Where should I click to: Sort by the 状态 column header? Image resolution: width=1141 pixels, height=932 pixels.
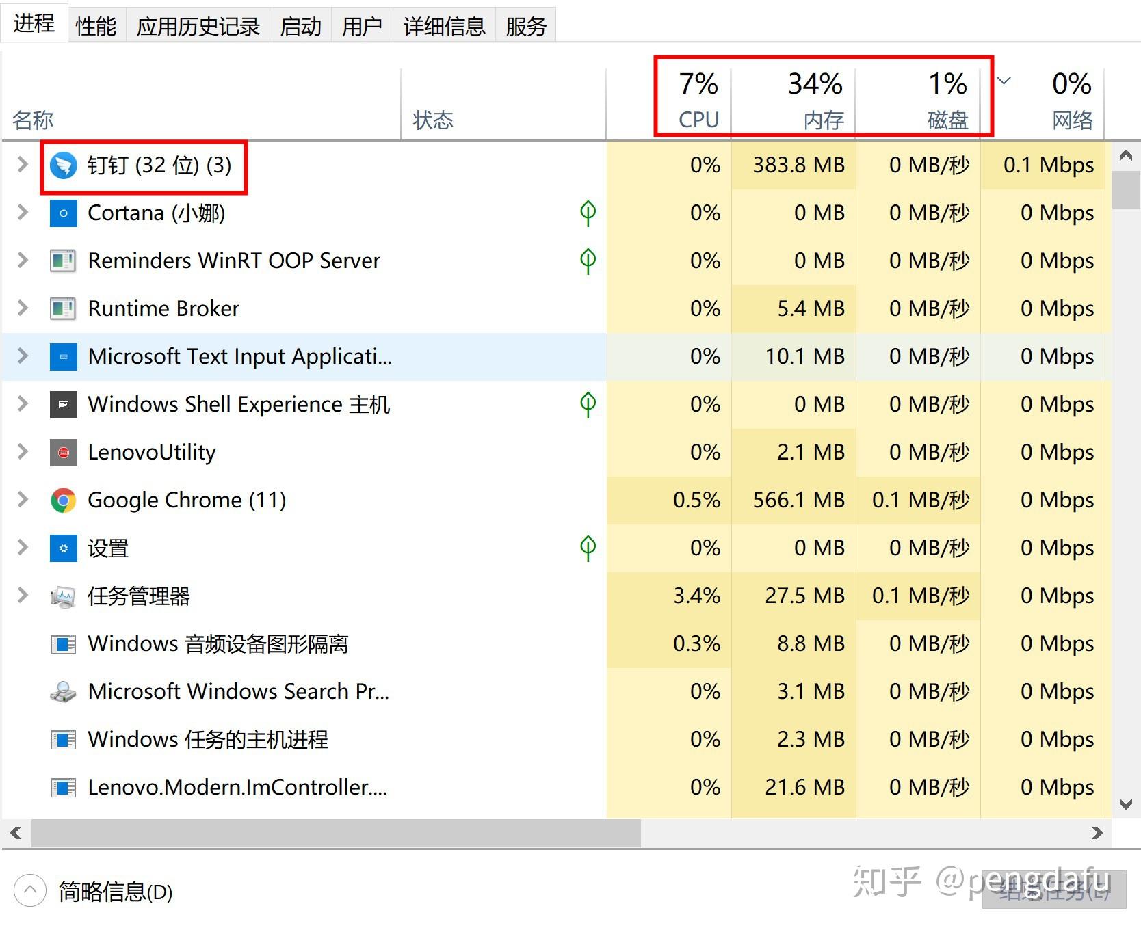click(503, 104)
